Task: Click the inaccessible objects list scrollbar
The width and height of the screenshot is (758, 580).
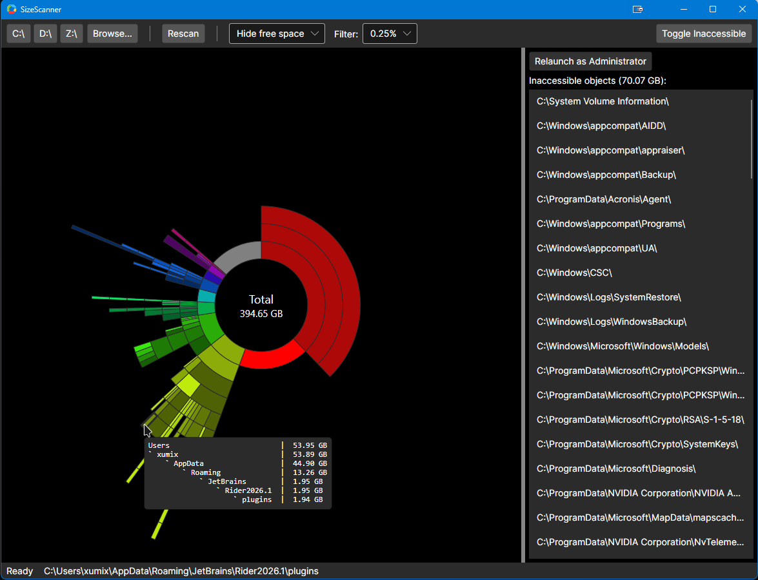Action: click(x=752, y=139)
